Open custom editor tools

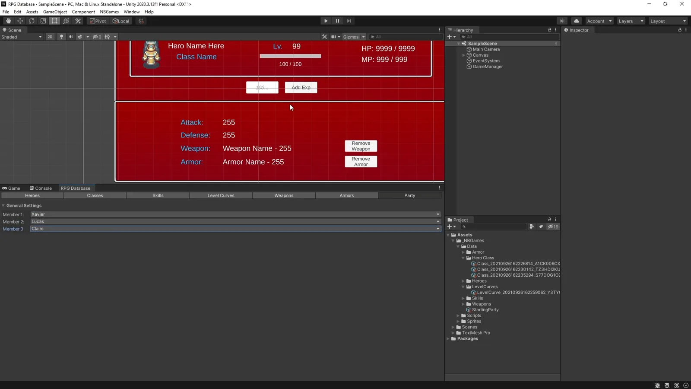point(78,21)
